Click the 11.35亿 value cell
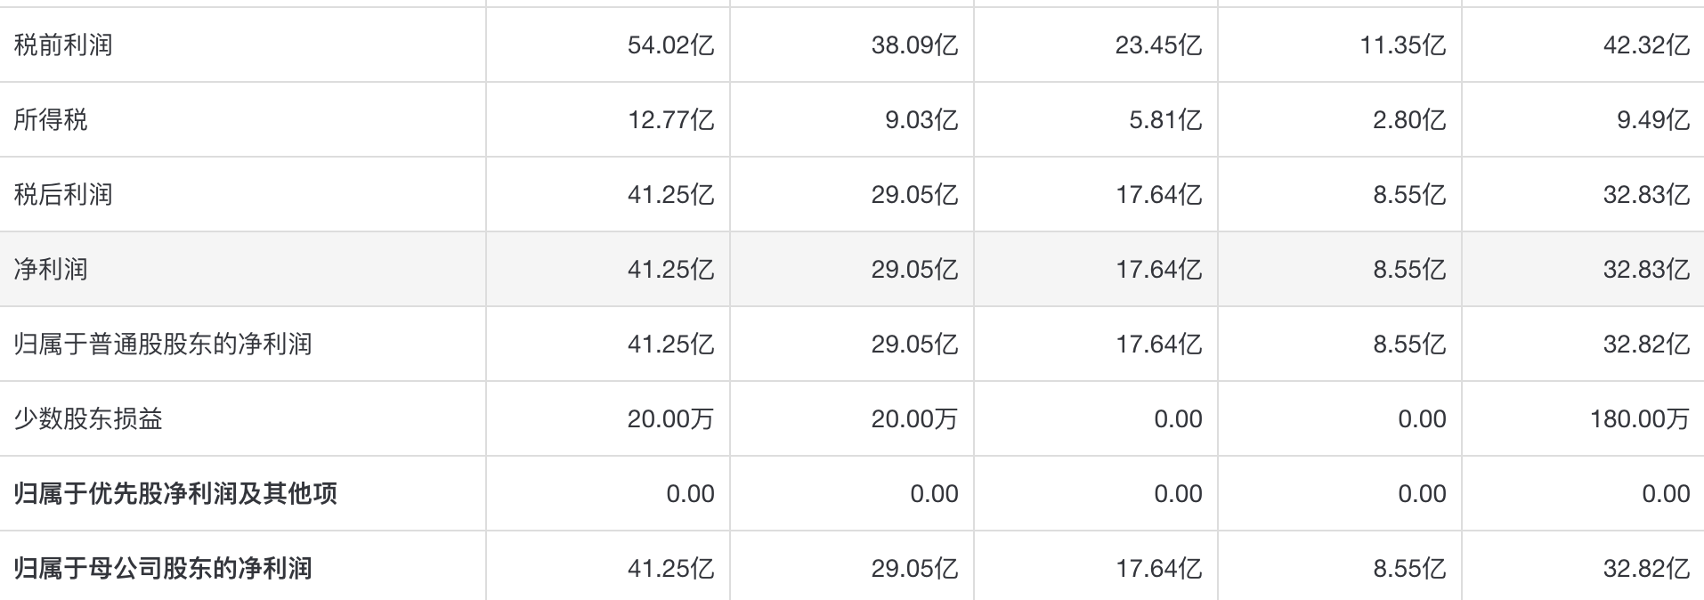Screen dimensions: 1704x600 (x=1402, y=45)
